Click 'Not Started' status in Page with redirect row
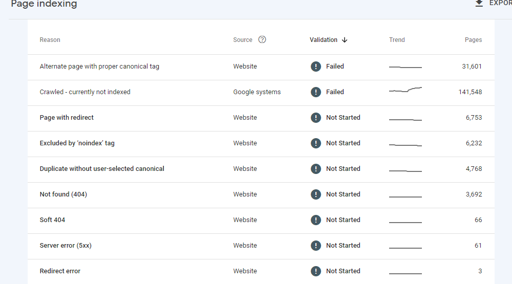The height and width of the screenshot is (284, 512). point(343,118)
